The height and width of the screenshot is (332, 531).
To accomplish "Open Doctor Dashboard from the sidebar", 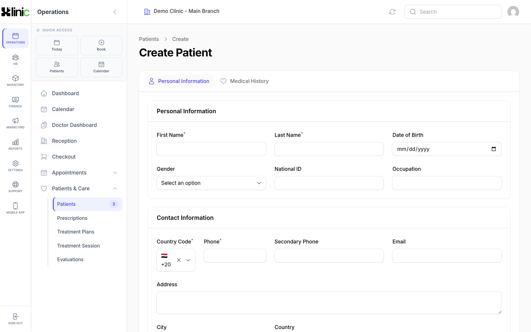I will (x=79, y=125).
